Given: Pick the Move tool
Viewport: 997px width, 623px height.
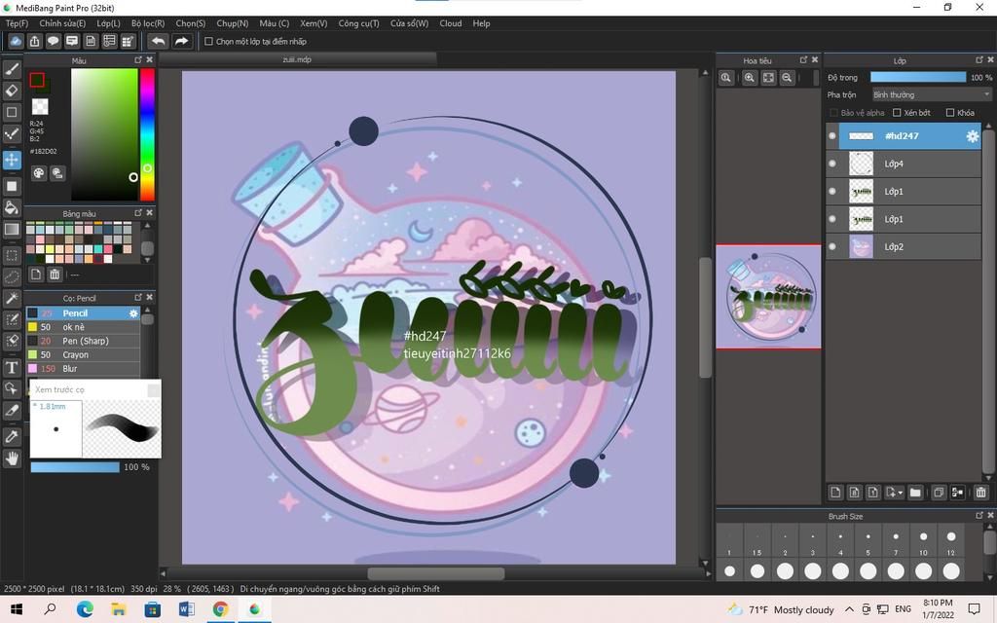Looking at the screenshot, I should [12, 159].
